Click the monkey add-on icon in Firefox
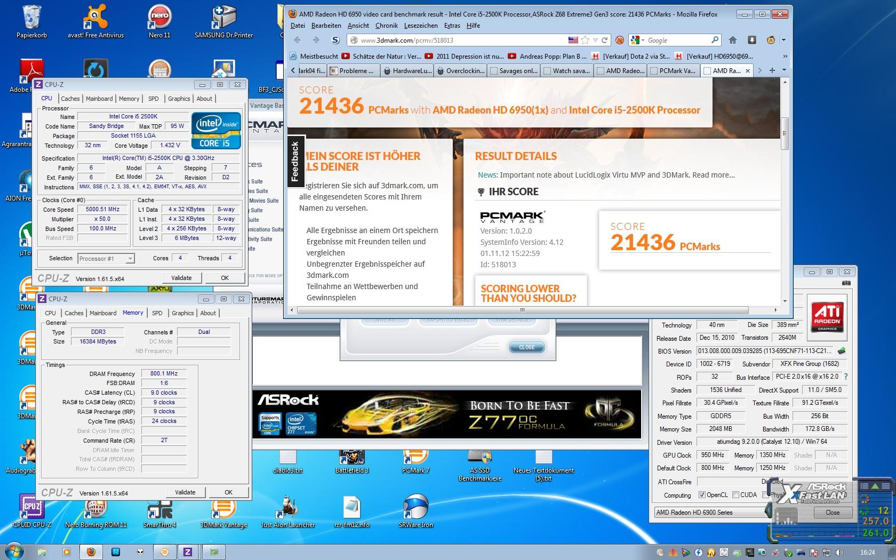This screenshot has width=896, height=560. point(771,40)
